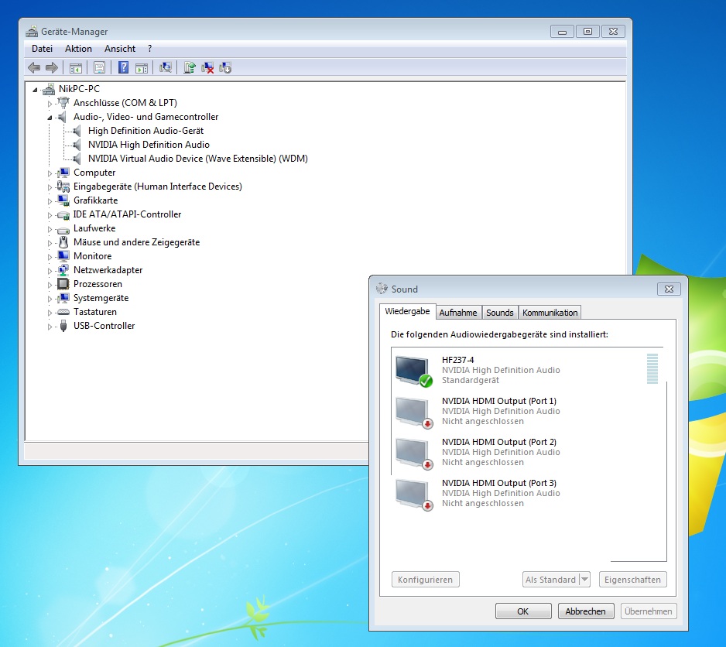Click the Forward arrow in Geräte-Manager toolbar
The width and height of the screenshot is (726, 647).
pyautogui.click(x=52, y=67)
